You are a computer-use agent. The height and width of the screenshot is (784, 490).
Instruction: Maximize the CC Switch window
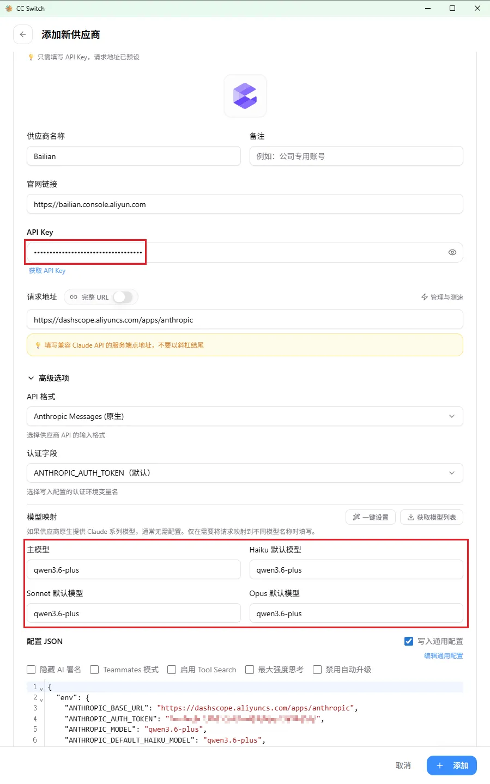click(452, 8)
